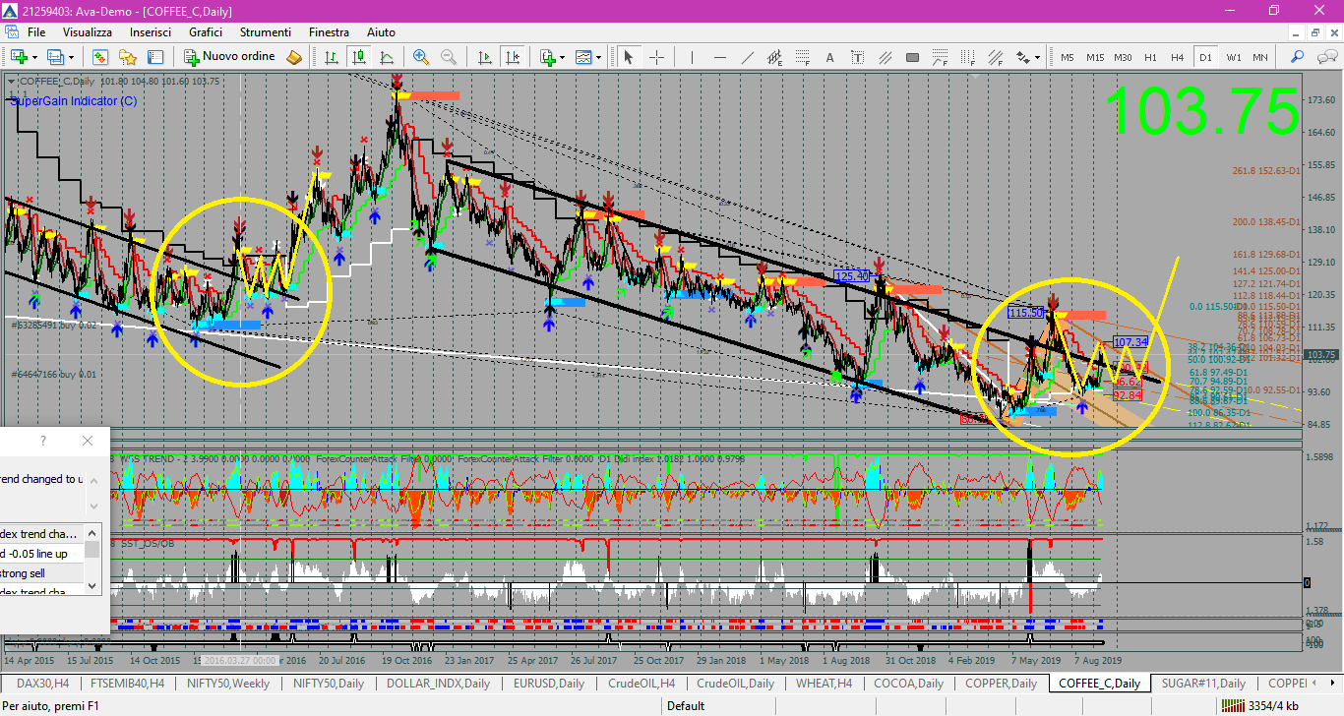Open the Profiles toolbar icon
This screenshot has width=1344, height=716.
55,57
